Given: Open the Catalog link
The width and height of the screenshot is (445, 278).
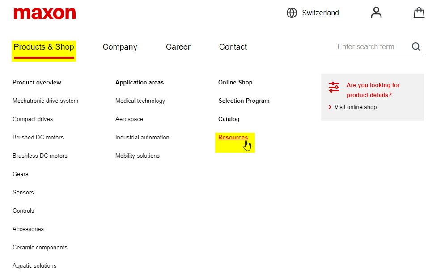Looking at the screenshot, I should [229, 119].
